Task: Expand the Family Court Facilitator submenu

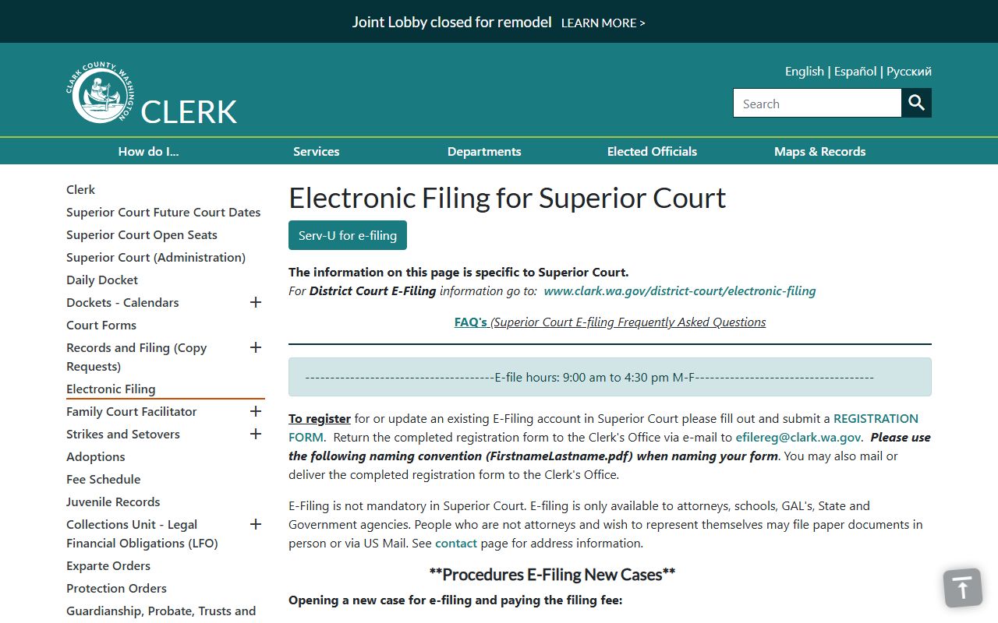Action: [x=255, y=411]
